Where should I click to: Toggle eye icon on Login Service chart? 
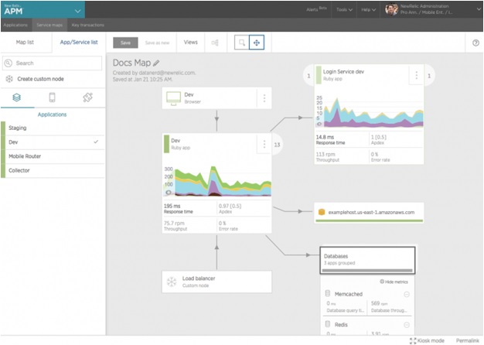pos(319,125)
